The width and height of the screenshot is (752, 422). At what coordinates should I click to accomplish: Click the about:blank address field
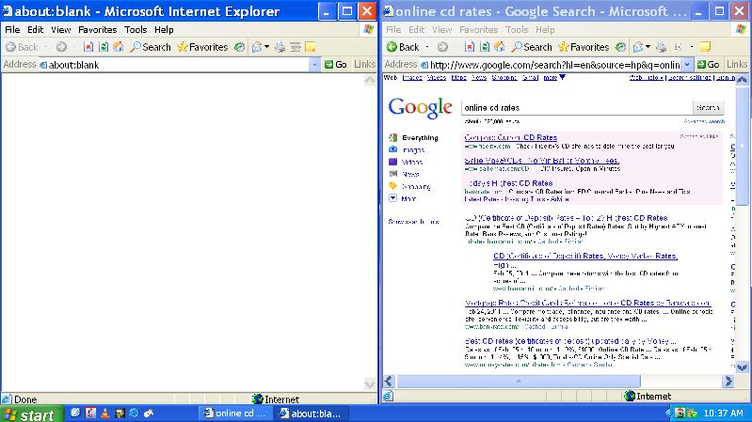pos(175,65)
